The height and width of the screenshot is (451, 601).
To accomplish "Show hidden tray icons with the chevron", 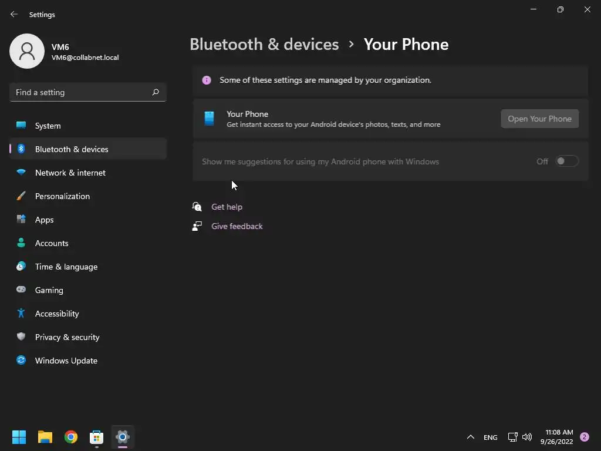I will tap(471, 437).
